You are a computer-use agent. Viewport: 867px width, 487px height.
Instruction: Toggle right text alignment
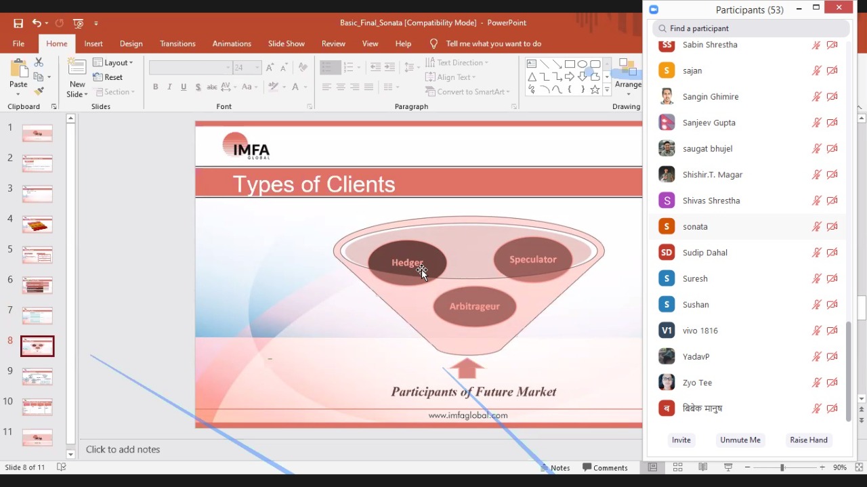click(x=354, y=87)
